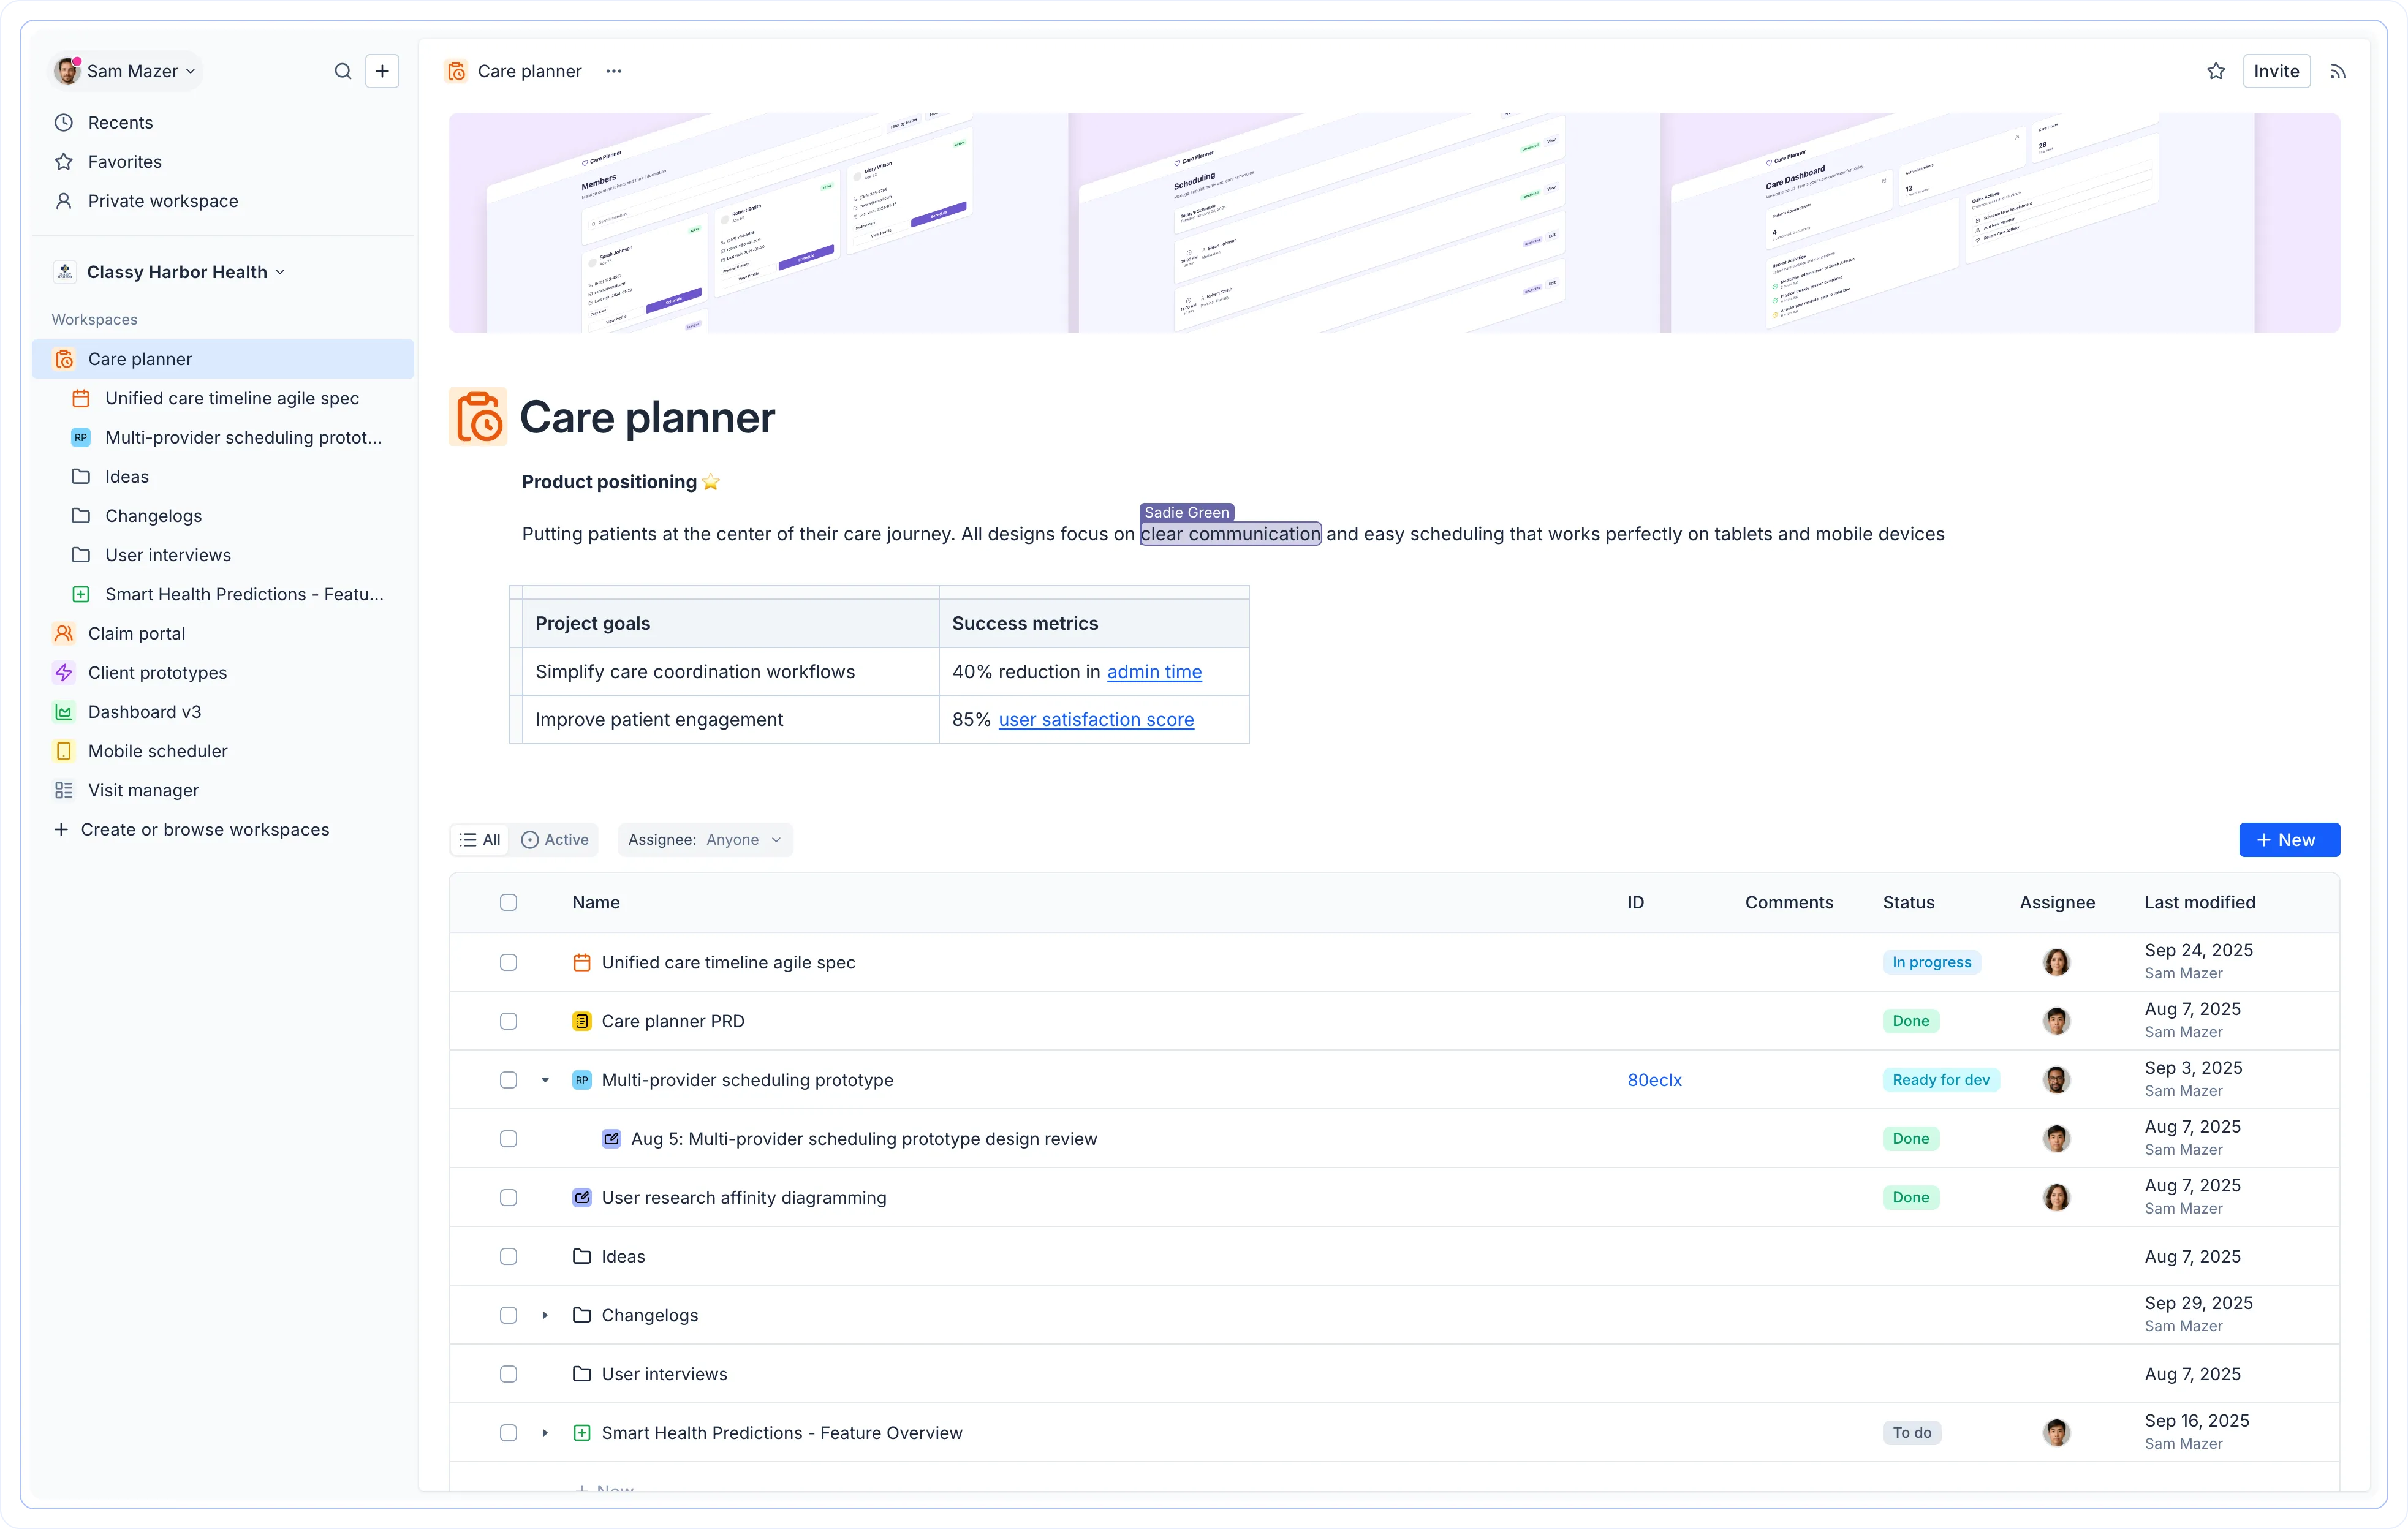This screenshot has height=1529, width=2408.
Task: Check the User interviews row checkbox
Action: tap(508, 1374)
